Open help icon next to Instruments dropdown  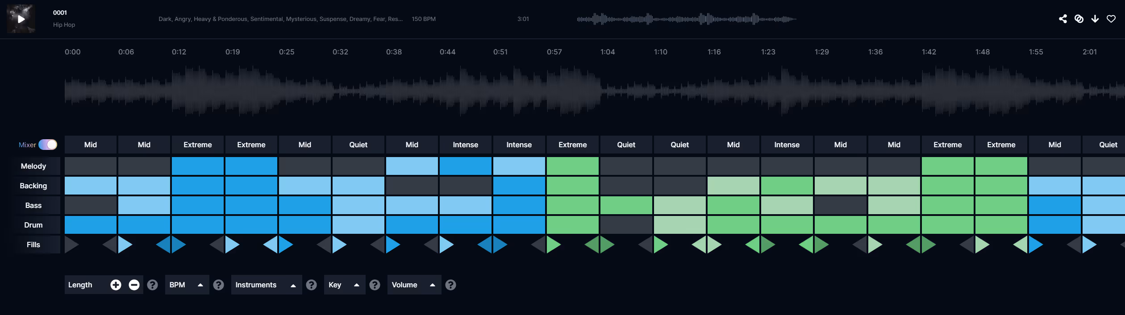[311, 285]
